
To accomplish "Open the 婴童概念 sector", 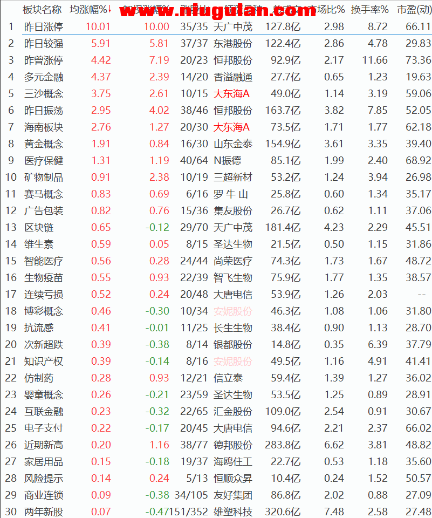I will click(x=44, y=395).
